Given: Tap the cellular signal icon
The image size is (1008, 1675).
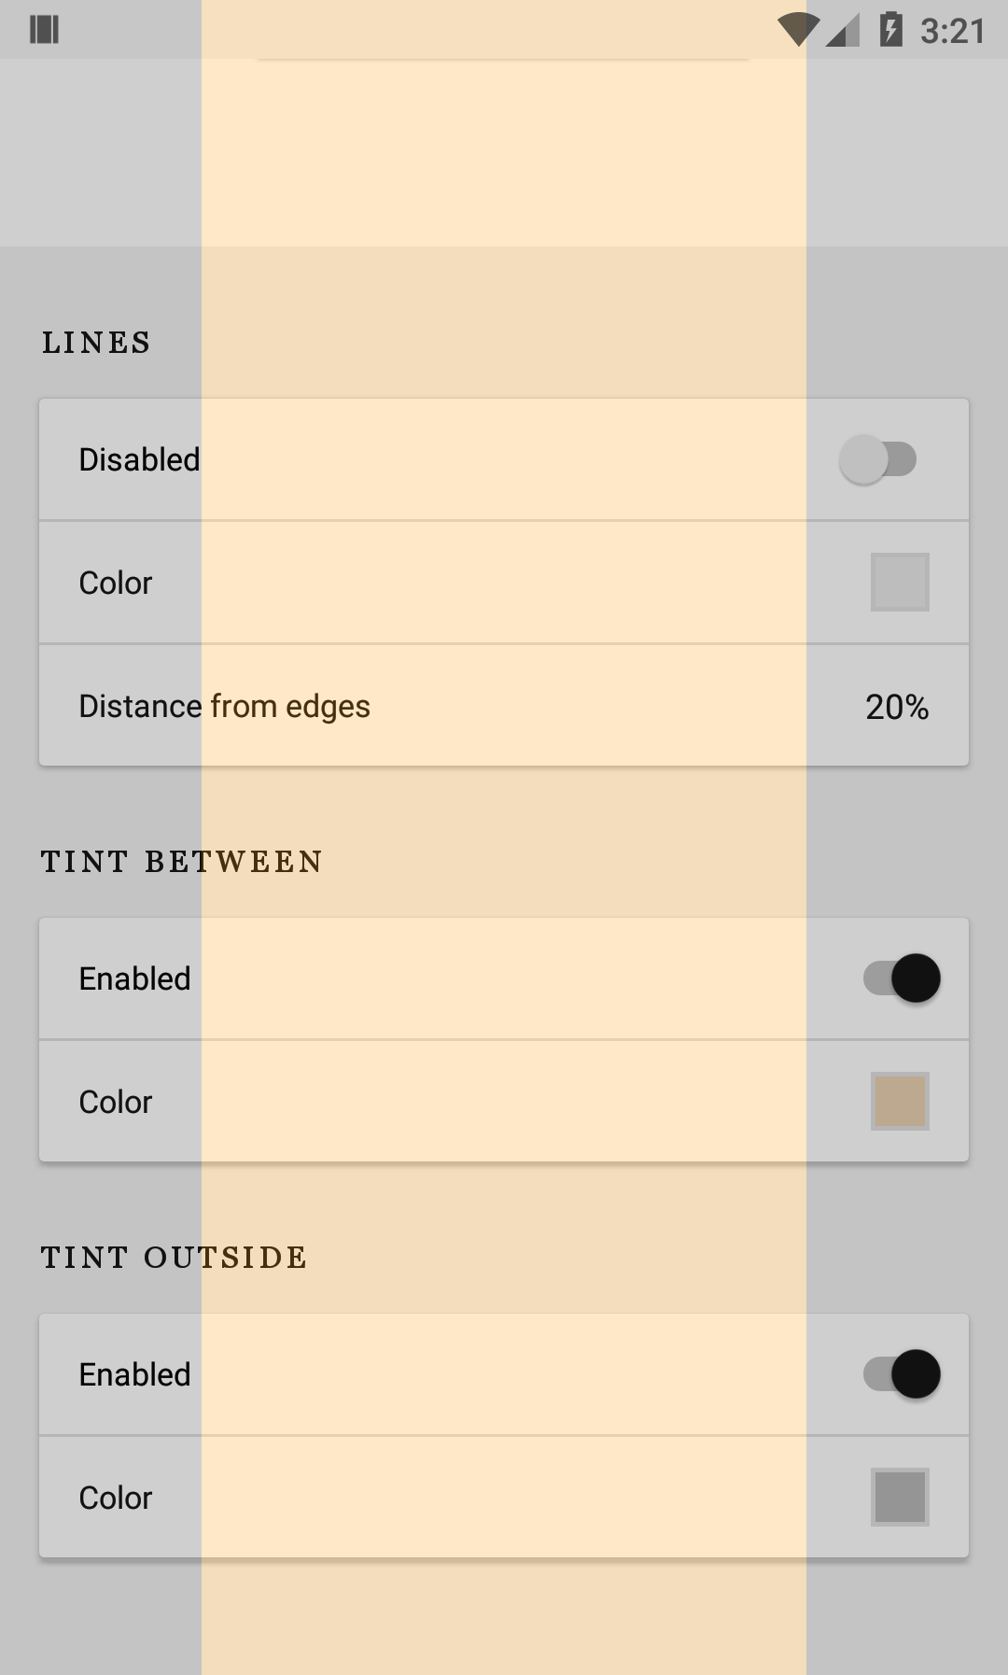Looking at the screenshot, I should pos(843,30).
